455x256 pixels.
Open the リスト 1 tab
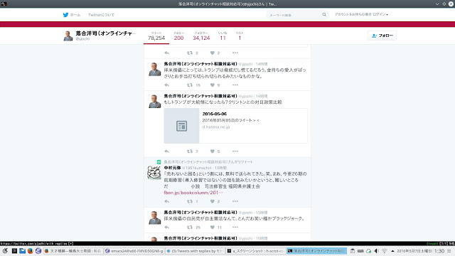coord(240,36)
